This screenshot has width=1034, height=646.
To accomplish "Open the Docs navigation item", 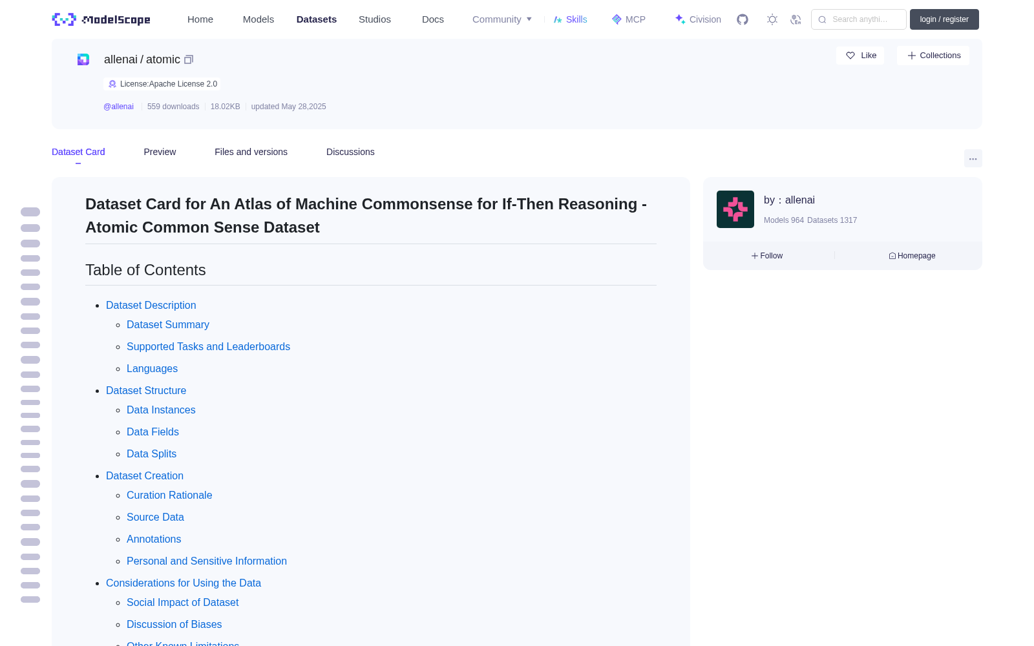I will (x=433, y=19).
